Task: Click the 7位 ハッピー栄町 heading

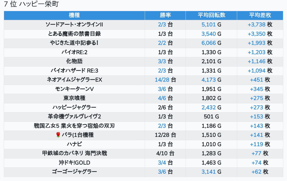Action: [31, 4]
